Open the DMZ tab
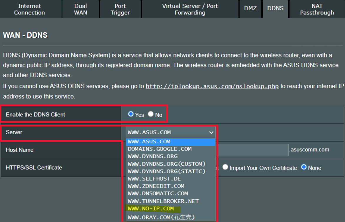The height and width of the screenshot is (222, 345). [250, 9]
